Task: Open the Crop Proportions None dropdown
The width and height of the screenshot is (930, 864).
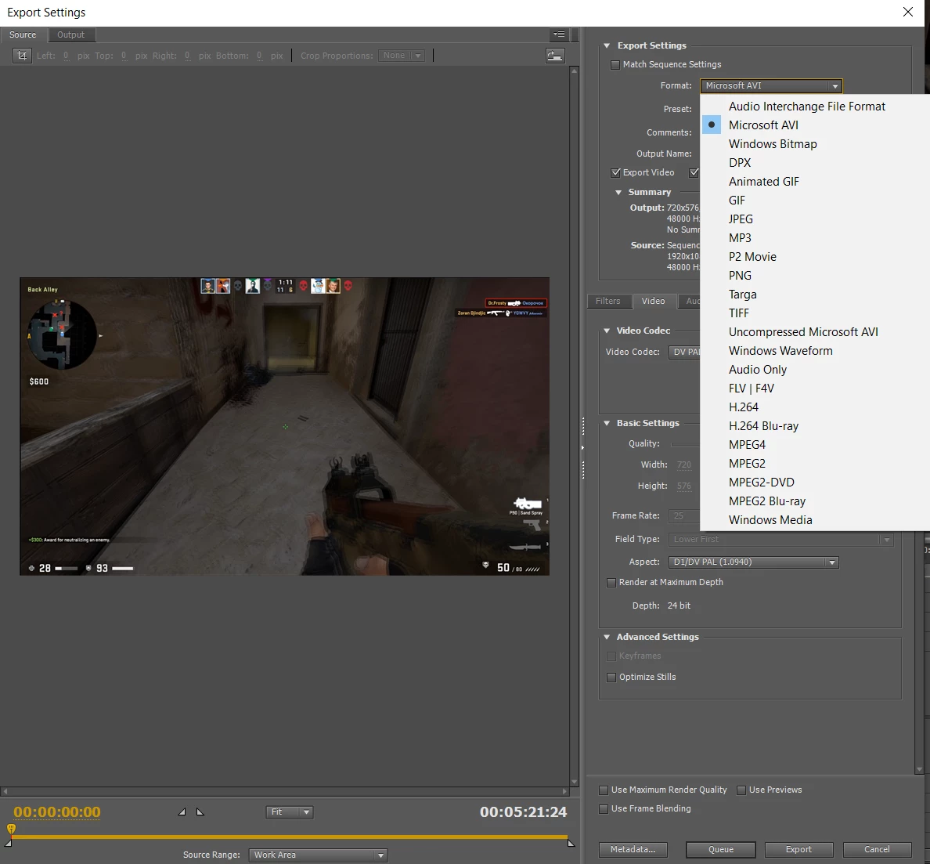Action: coord(402,55)
